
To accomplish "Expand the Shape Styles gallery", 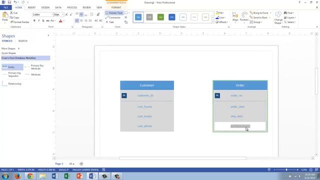I will click(213, 21).
